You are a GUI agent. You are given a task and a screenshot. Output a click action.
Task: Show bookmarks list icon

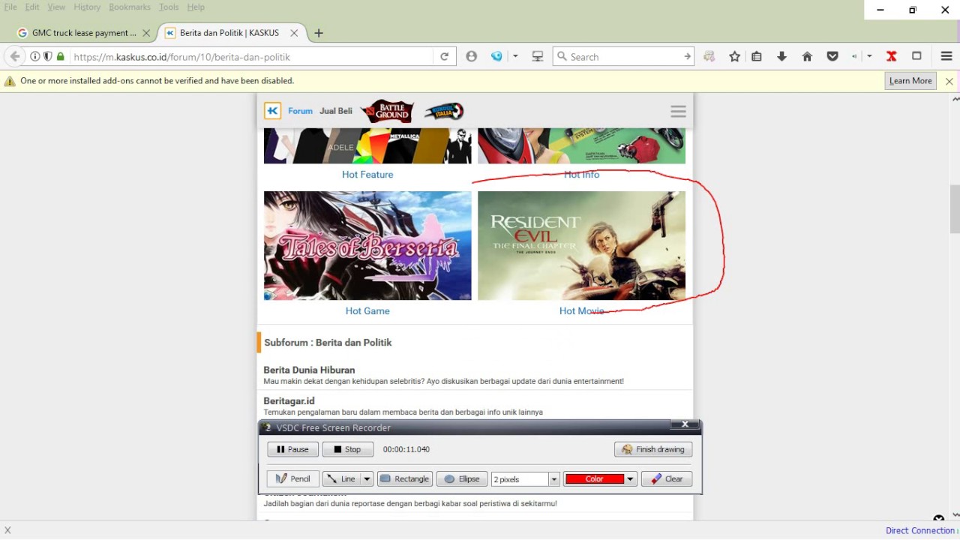[757, 56]
